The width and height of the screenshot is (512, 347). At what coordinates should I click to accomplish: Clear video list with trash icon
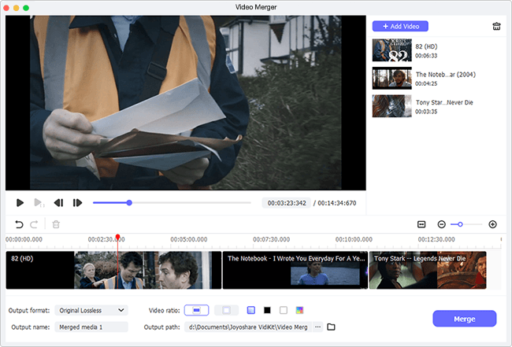pyautogui.click(x=497, y=27)
